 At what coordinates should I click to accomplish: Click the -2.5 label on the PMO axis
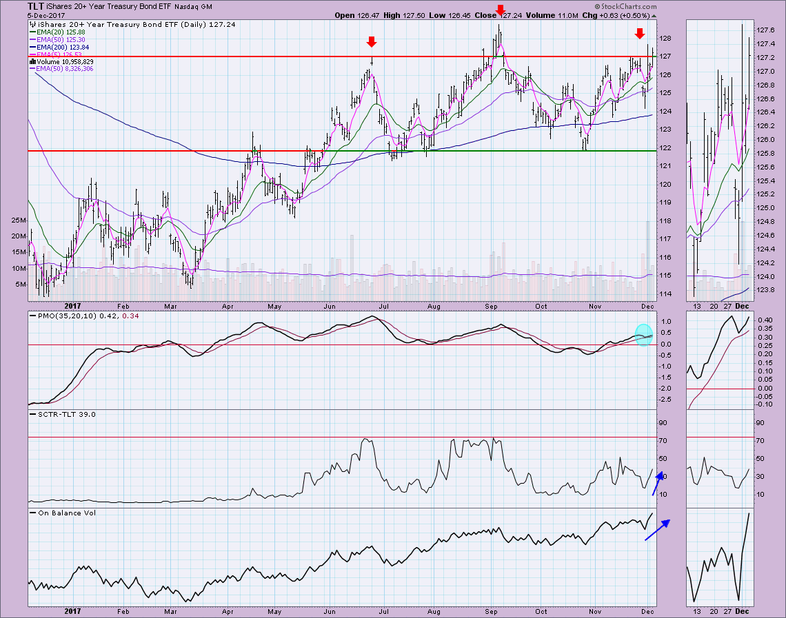click(x=665, y=400)
